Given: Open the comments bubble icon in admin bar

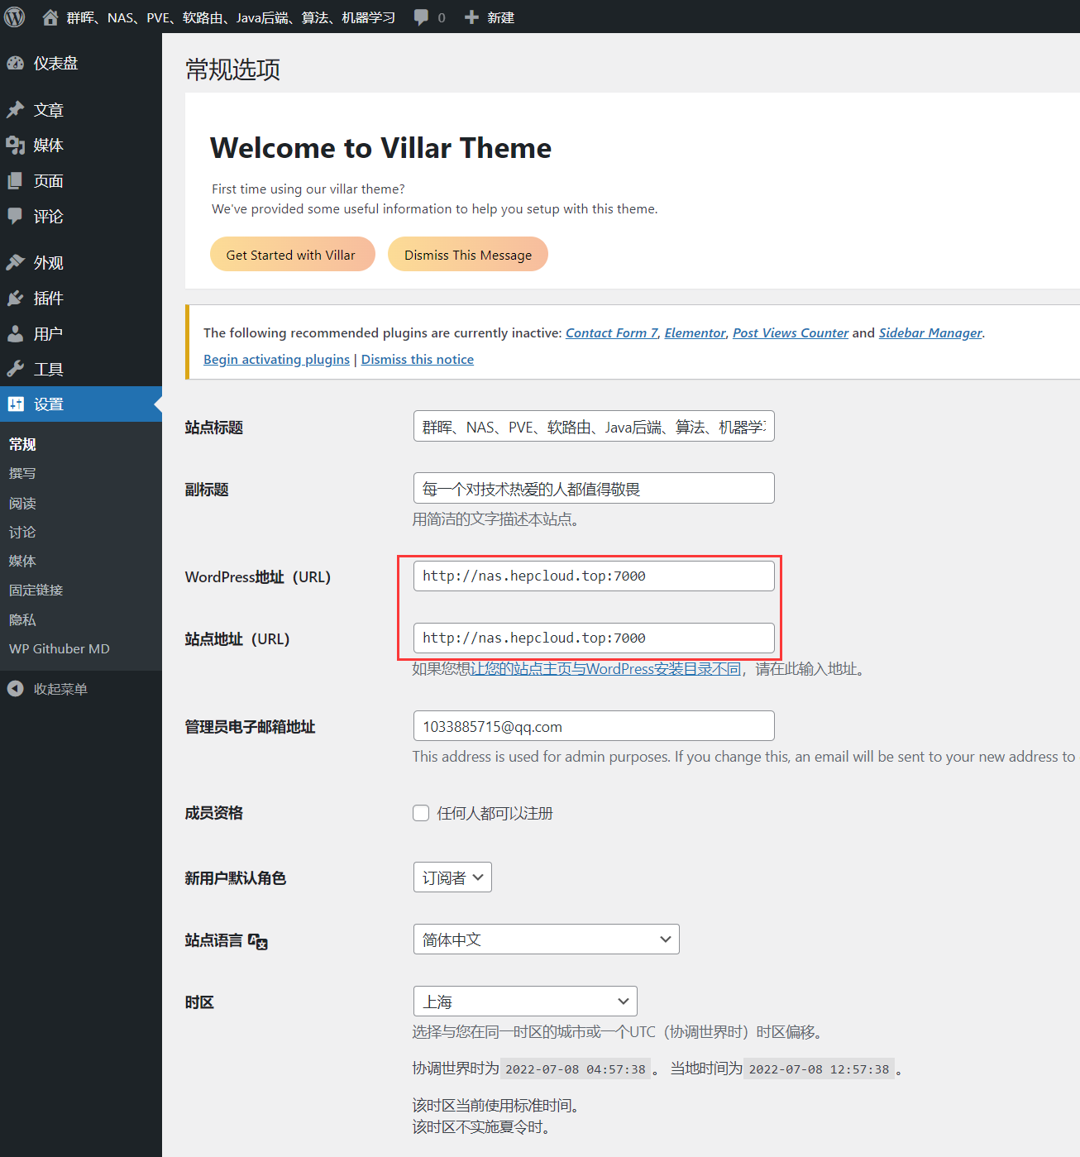Looking at the screenshot, I should point(421,17).
